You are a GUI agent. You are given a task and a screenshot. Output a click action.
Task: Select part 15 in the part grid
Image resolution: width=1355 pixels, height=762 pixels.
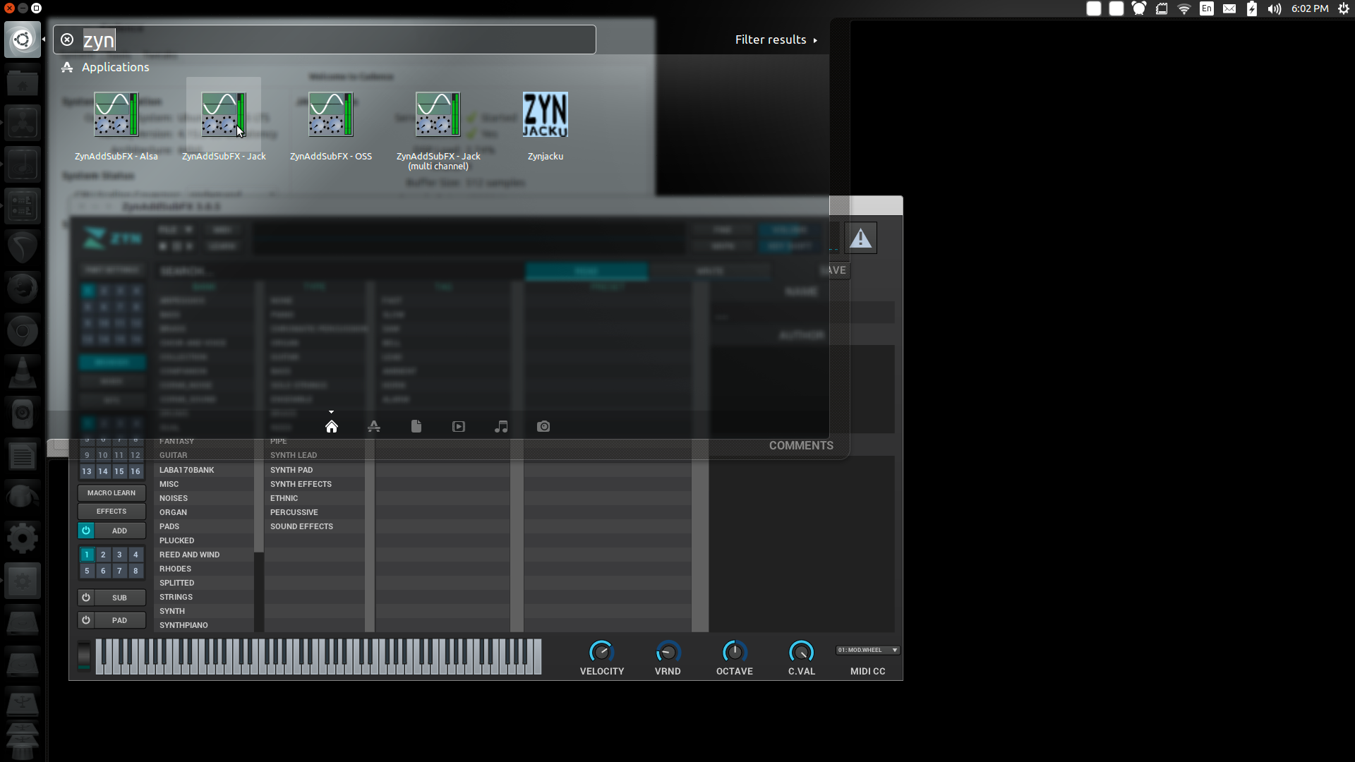coord(119,471)
